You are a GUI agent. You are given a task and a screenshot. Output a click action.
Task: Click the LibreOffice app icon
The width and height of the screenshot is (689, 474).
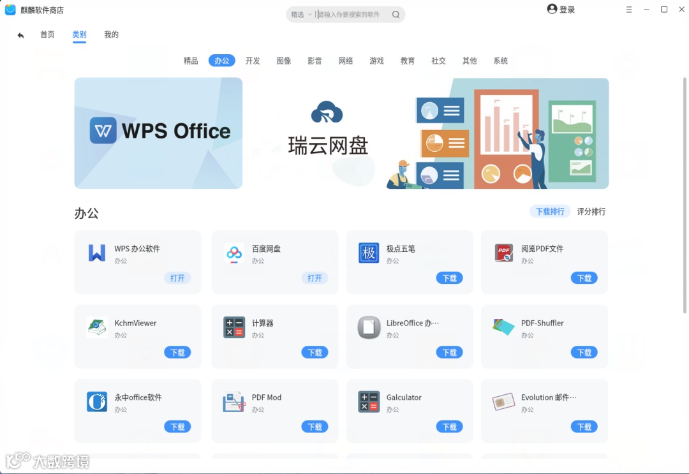point(369,327)
